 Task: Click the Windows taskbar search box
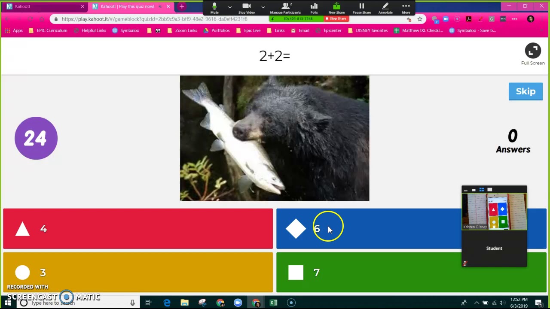pyautogui.click(x=77, y=303)
